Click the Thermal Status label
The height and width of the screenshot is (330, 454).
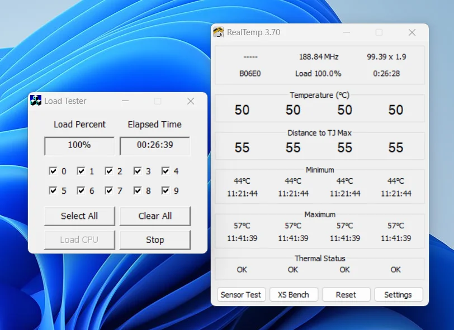pyautogui.click(x=320, y=259)
